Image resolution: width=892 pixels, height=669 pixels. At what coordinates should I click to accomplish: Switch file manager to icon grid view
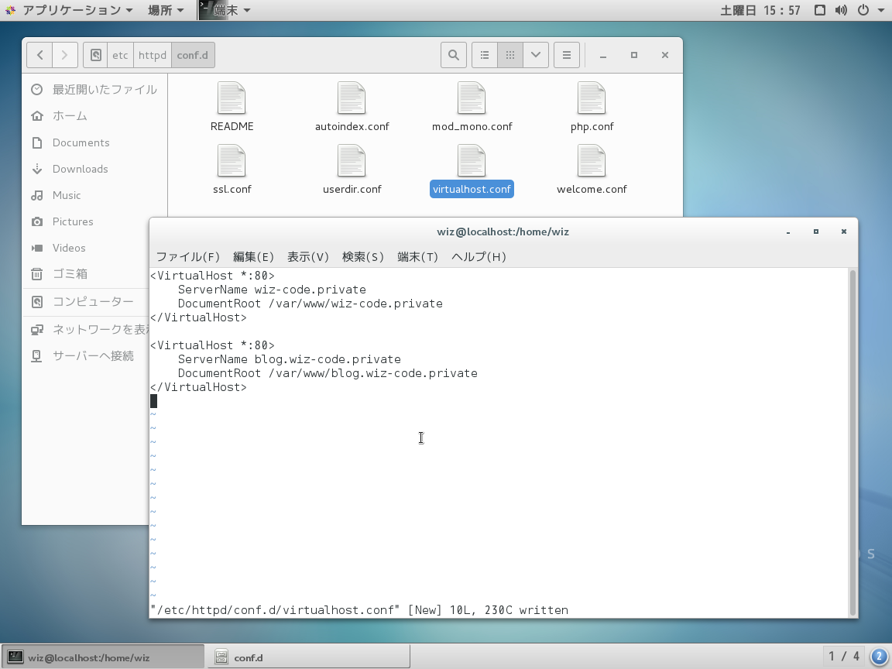510,55
